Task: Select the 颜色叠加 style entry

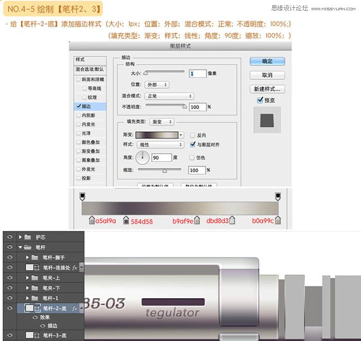Action: [x=90, y=142]
